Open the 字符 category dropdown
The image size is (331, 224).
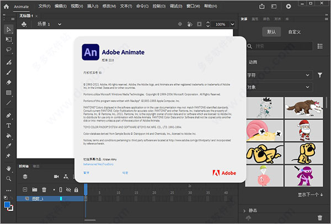pyautogui.click(x=280, y=75)
